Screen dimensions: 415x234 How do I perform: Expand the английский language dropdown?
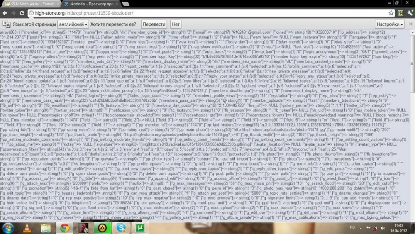(x=73, y=24)
